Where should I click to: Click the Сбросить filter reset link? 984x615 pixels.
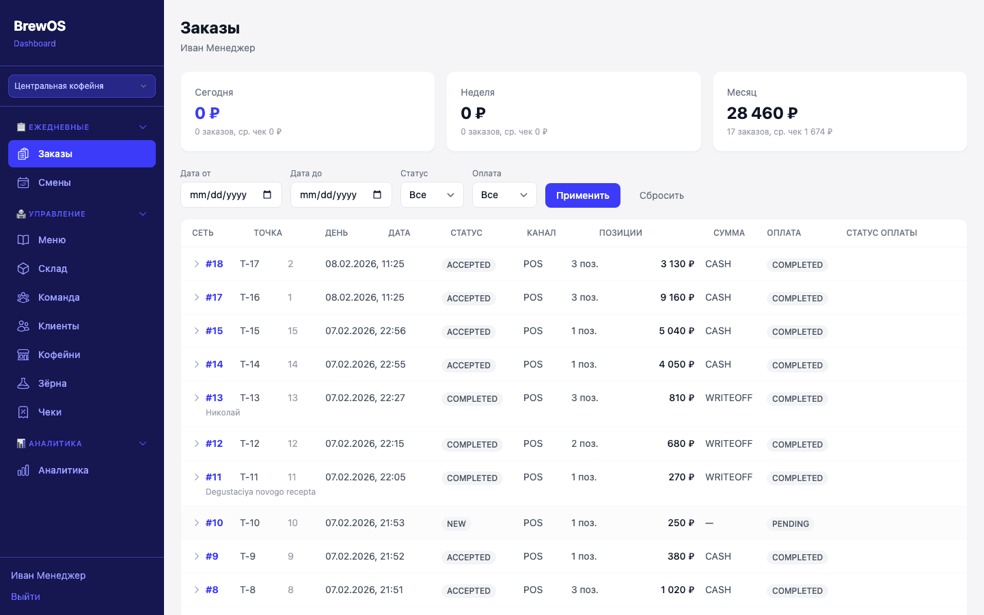coord(661,195)
